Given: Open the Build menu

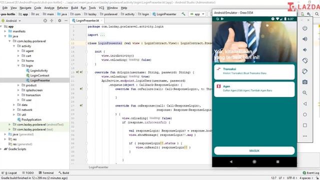Looking at the screenshot, I should tap(74, 8).
